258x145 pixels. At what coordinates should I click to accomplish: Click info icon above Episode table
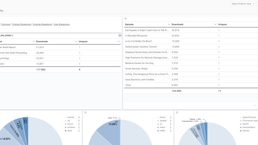pos(125,18)
